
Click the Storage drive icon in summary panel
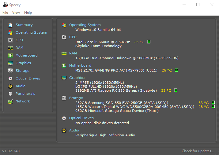(64, 98)
